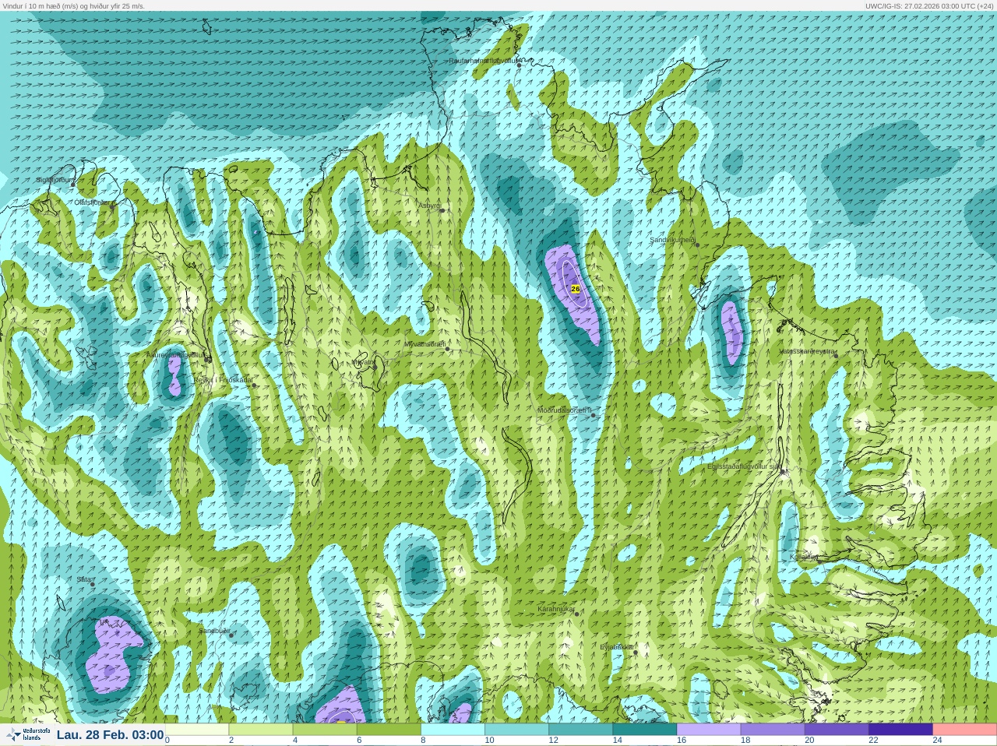Click legend scale value 4

click(x=295, y=741)
